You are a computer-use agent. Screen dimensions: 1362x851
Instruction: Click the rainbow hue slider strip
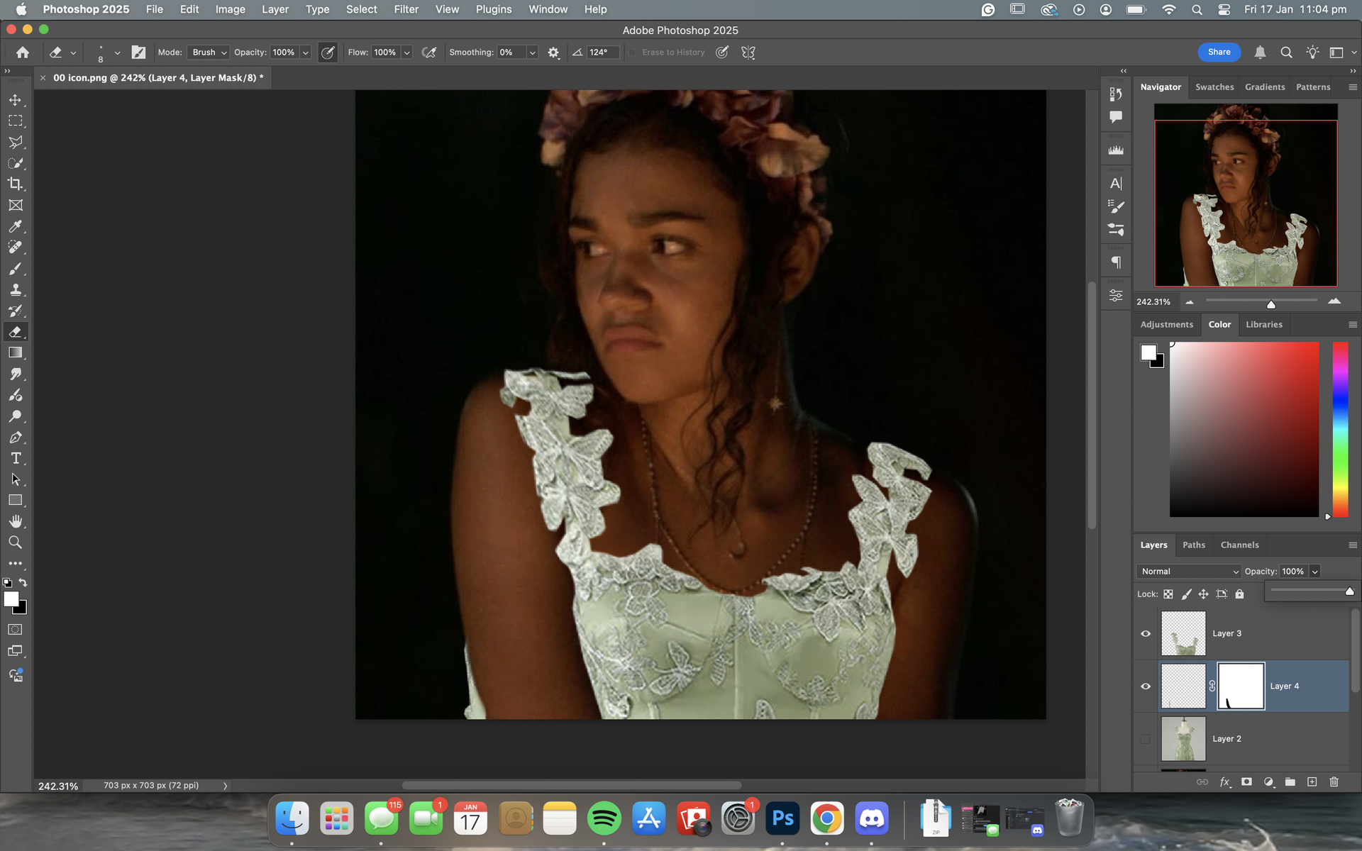click(1339, 429)
